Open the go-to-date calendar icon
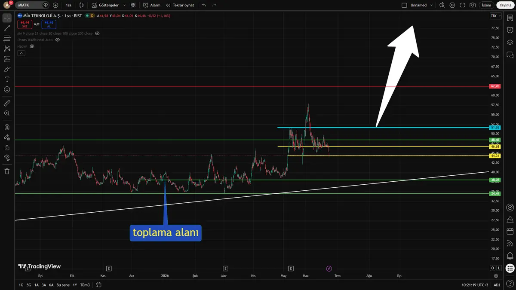Viewport: 516px width, 290px height. 98,285
